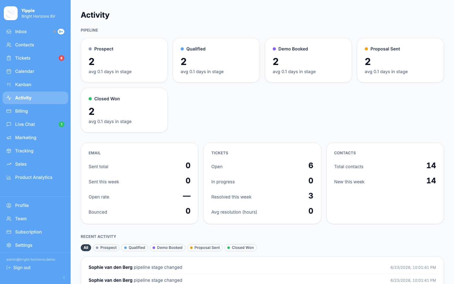The image size is (454, 284).
Task: Open the Tickets section
Action: click(35, 58)
